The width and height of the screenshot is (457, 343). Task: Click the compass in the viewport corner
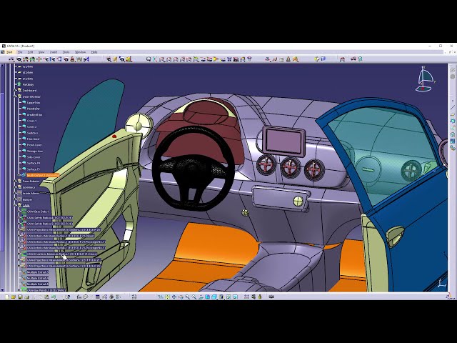[426, 79]
